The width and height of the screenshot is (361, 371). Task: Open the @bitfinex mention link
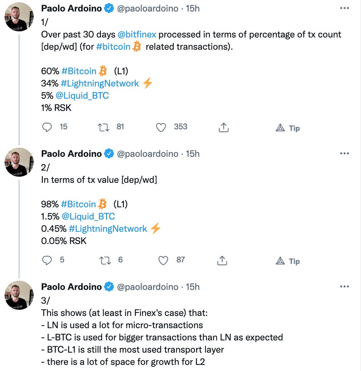tap(137, 34)
